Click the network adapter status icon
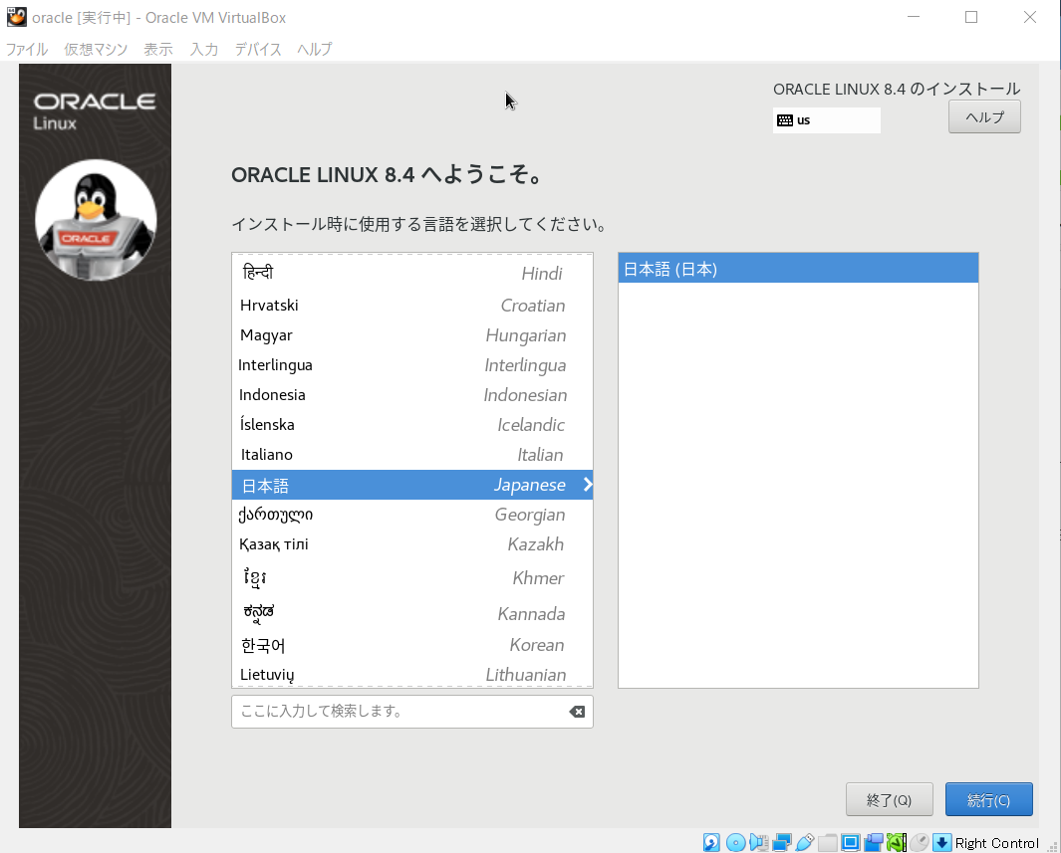Screen dimensions: 1061x853 click(x=783, y=842)
